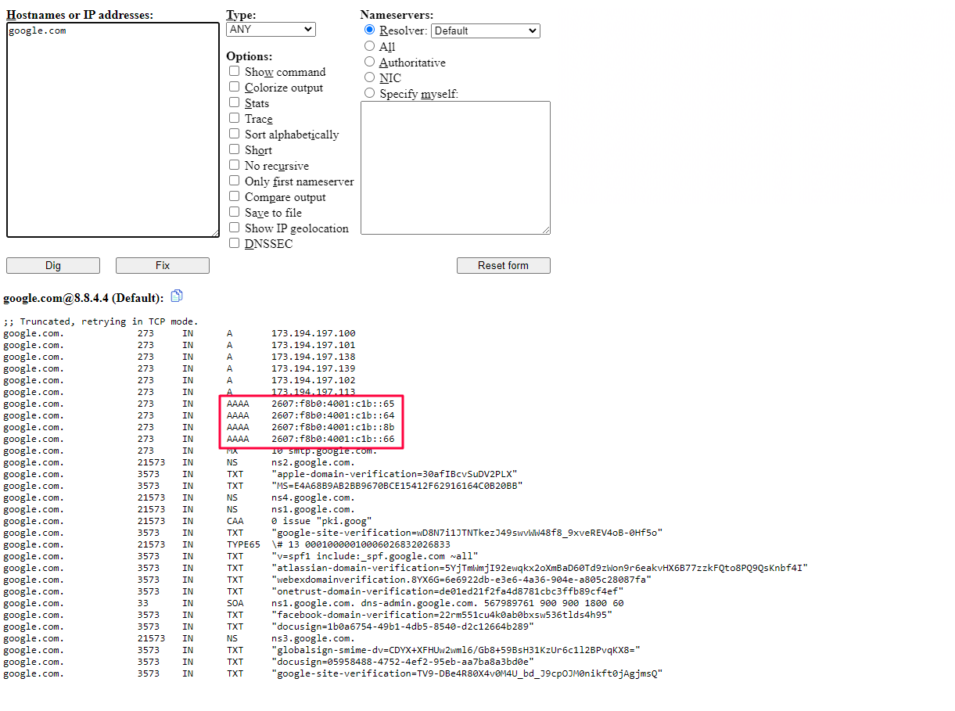The width and height of the screenshot is (955, 711).
Task: Run the Dig button
Action: point(53,265)
